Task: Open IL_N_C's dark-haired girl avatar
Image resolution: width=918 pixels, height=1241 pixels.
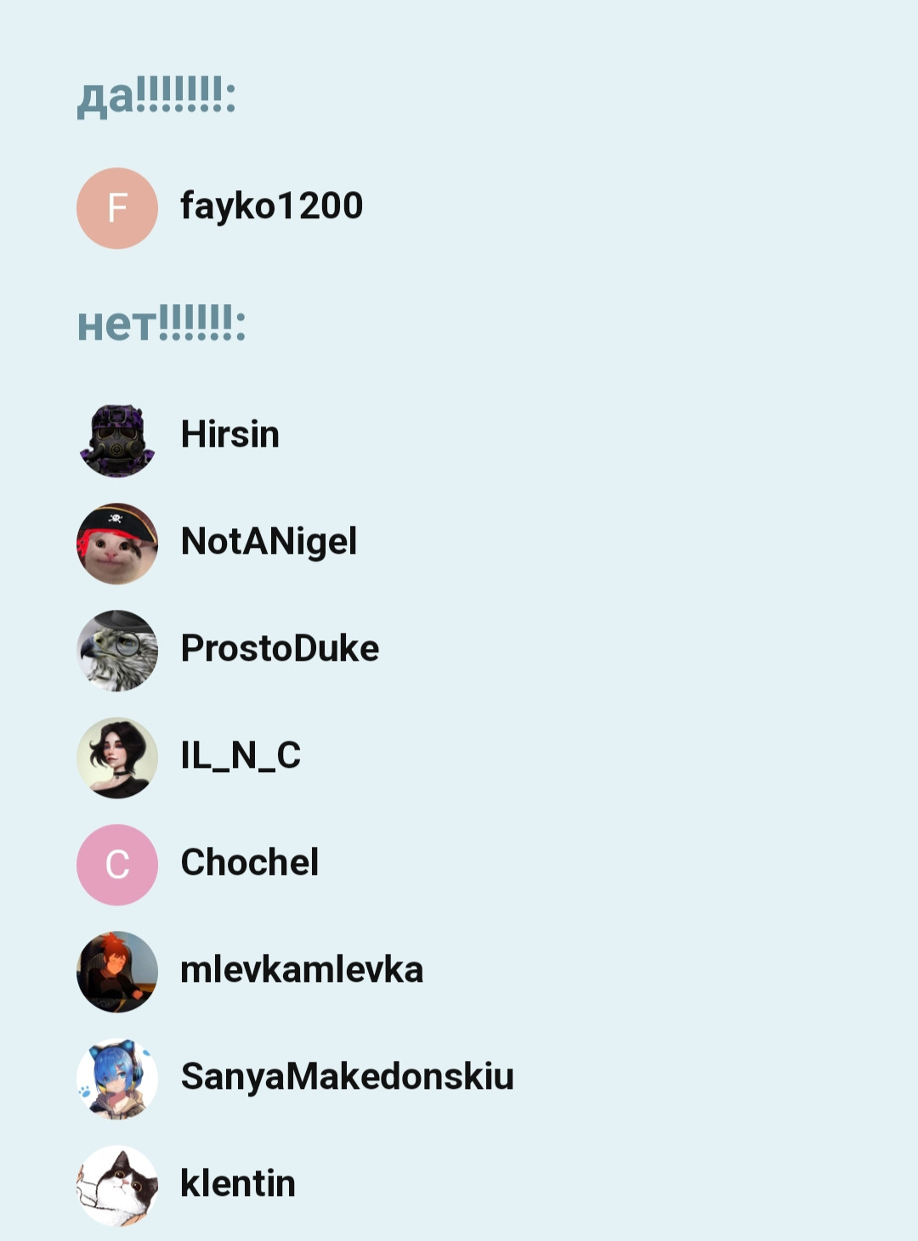Action: coord(117,758)
